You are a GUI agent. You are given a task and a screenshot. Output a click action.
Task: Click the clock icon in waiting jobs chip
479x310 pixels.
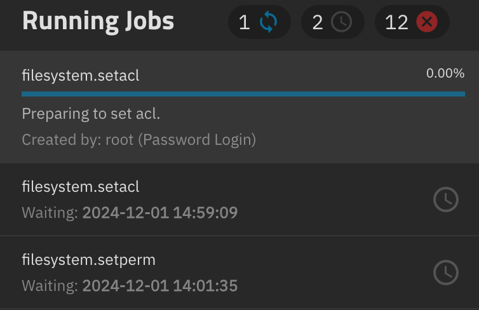click(x=342, y=22)
